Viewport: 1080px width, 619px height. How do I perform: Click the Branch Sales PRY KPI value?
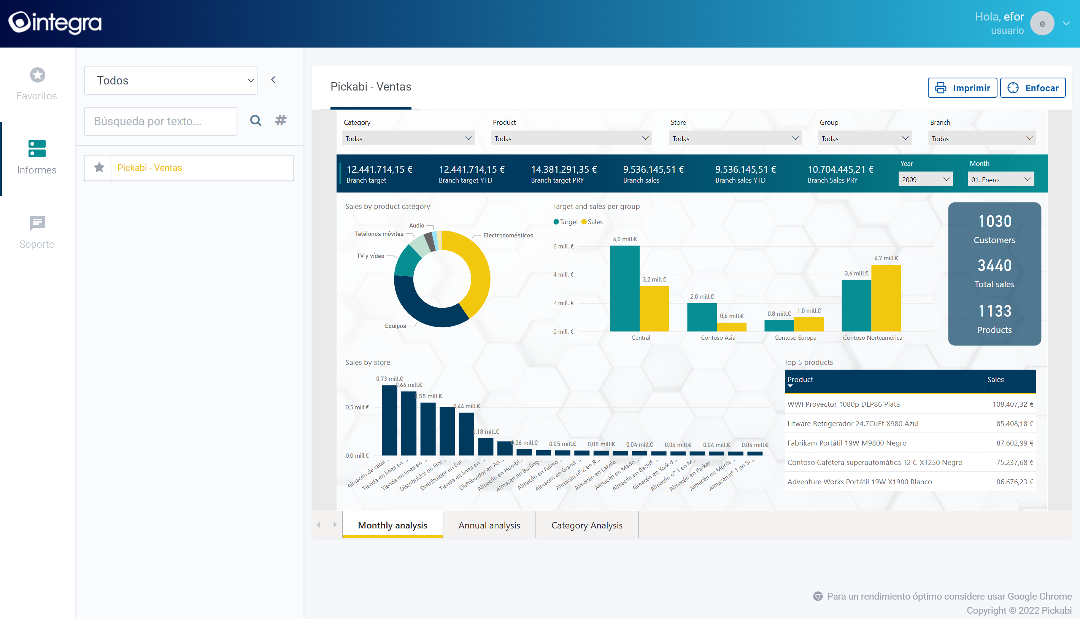840,169
